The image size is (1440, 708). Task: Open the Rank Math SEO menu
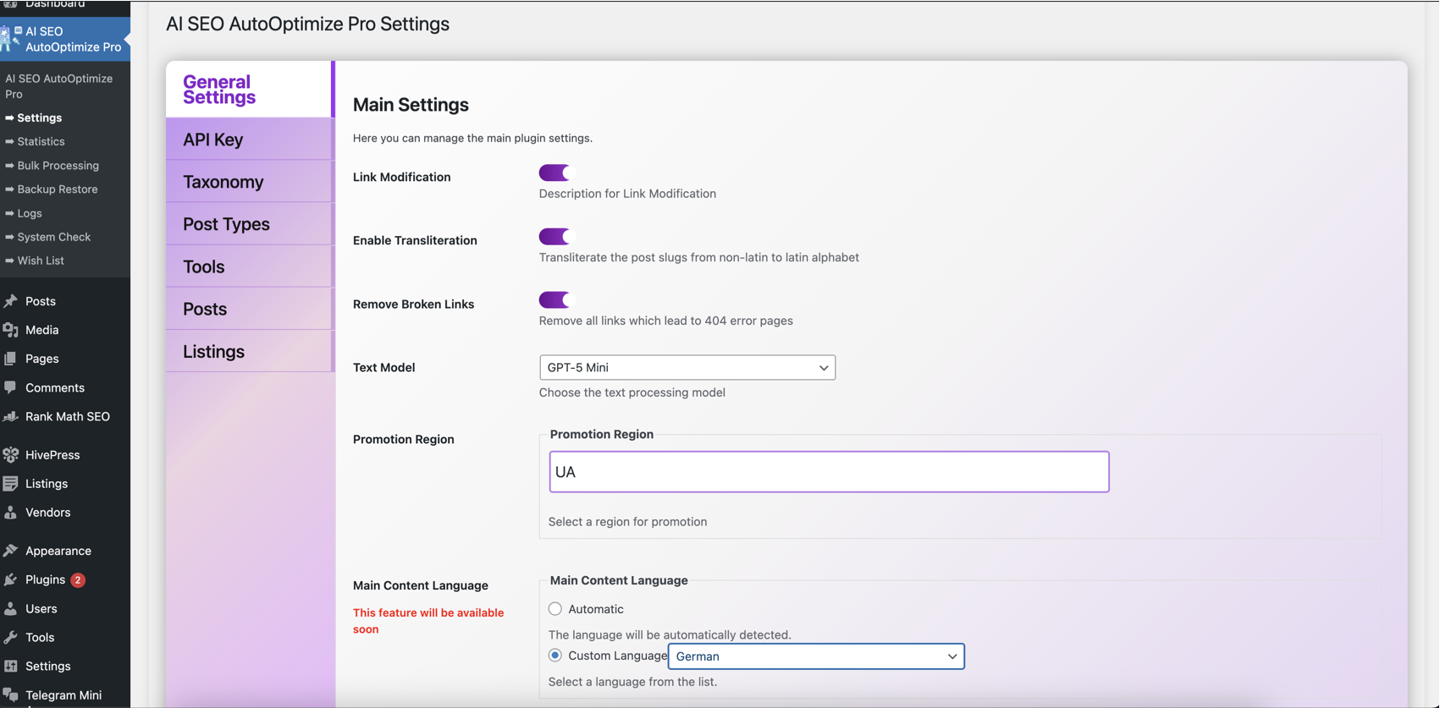(68, 416)
